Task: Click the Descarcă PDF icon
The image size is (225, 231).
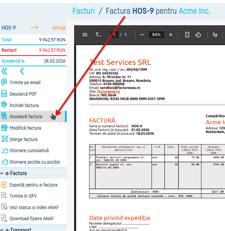Action: pyautogui.click(x=4, y=94)
